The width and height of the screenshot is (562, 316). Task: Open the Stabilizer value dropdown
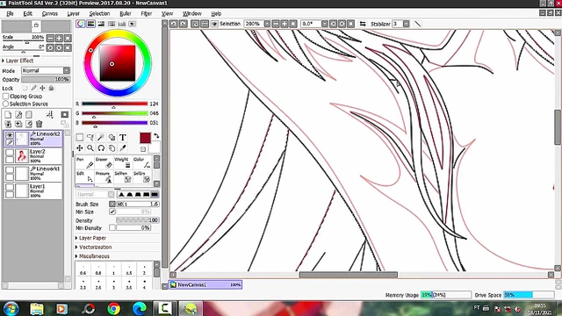pyautogui.click(x=406, y=24)
